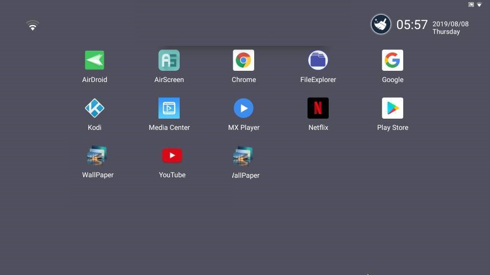Open the Netflix app
This screenshot has width=490, height=275.
pos(318,108)
